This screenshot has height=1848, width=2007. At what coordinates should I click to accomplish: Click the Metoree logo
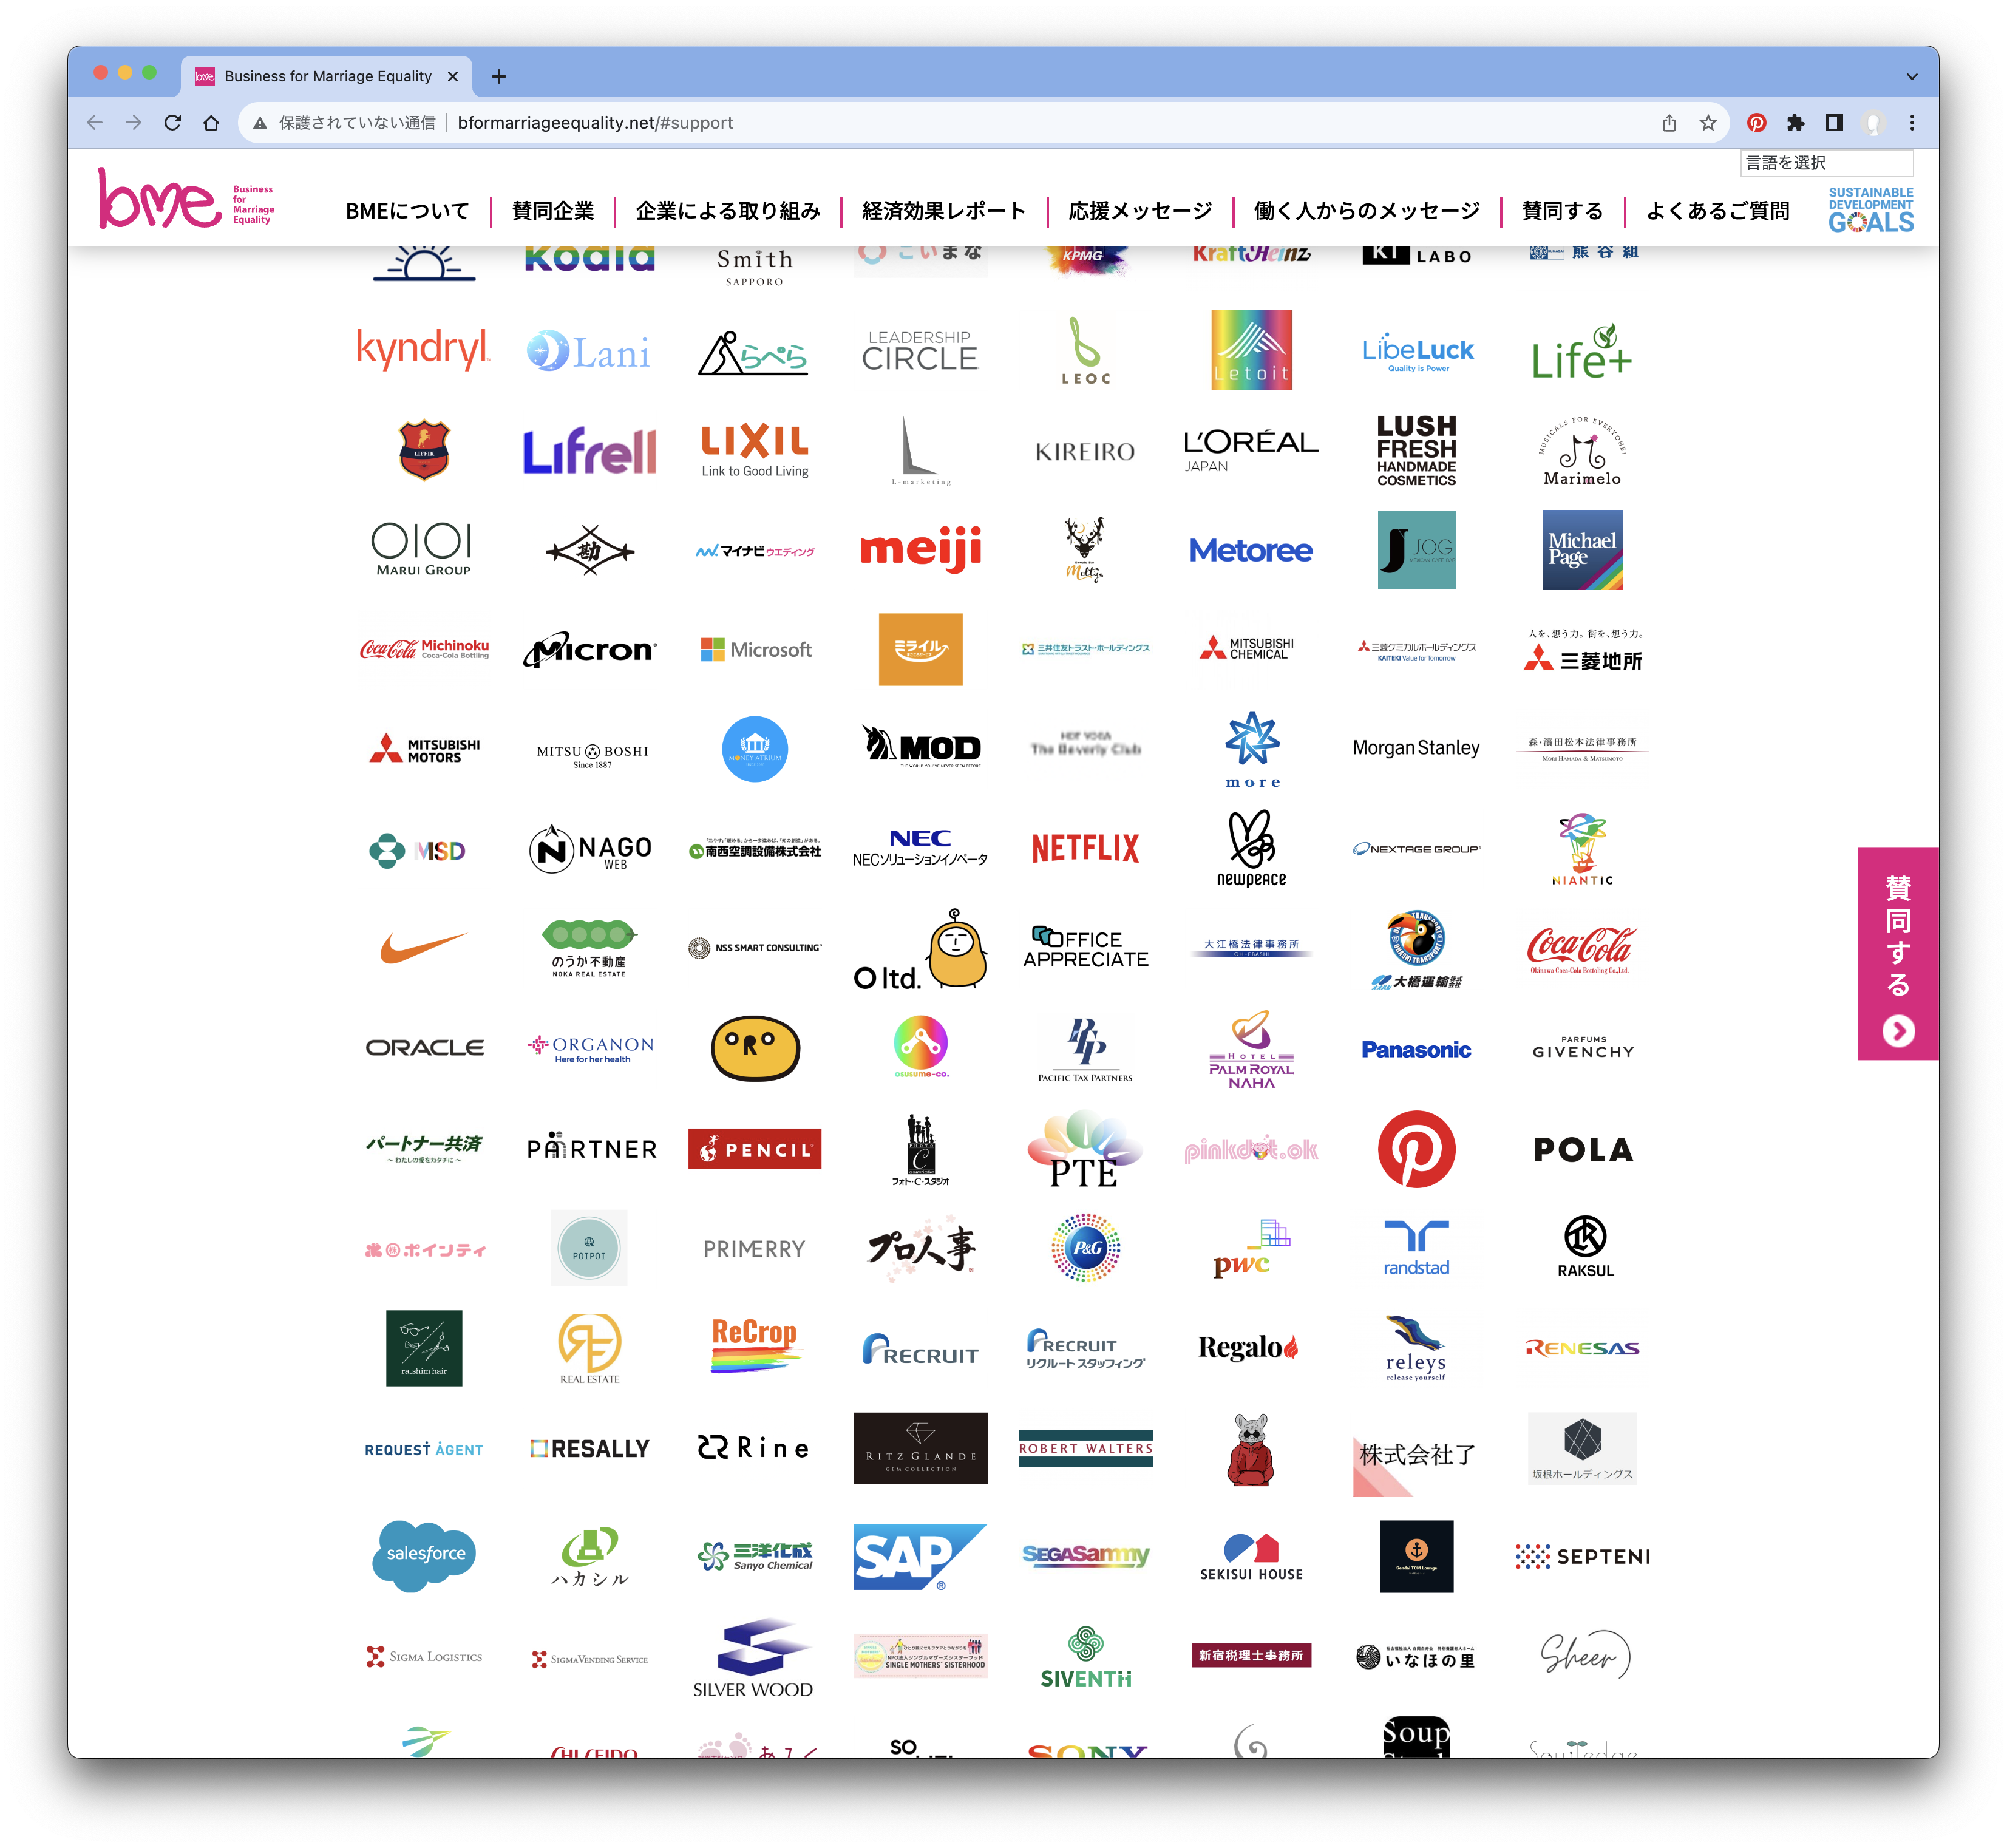point(1251,550)
